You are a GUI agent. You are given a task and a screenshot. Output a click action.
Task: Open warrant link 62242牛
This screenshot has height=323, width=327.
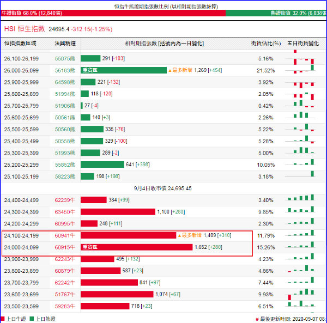pyautogui.click(x=65, y=283)
